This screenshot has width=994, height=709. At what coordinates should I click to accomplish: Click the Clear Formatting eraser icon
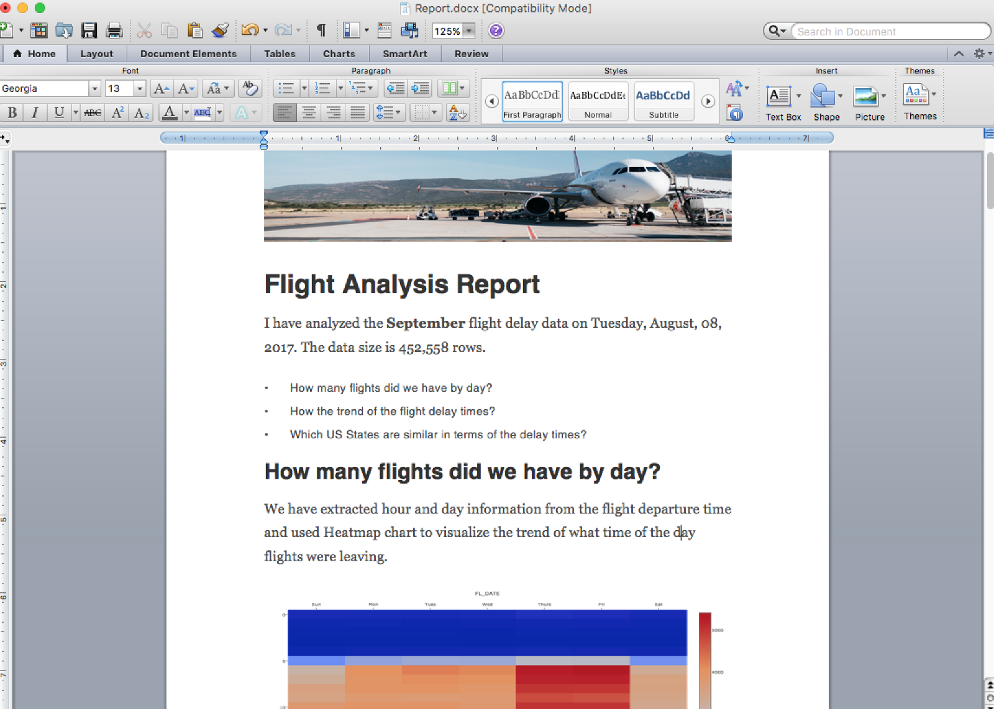coord(250,89)
